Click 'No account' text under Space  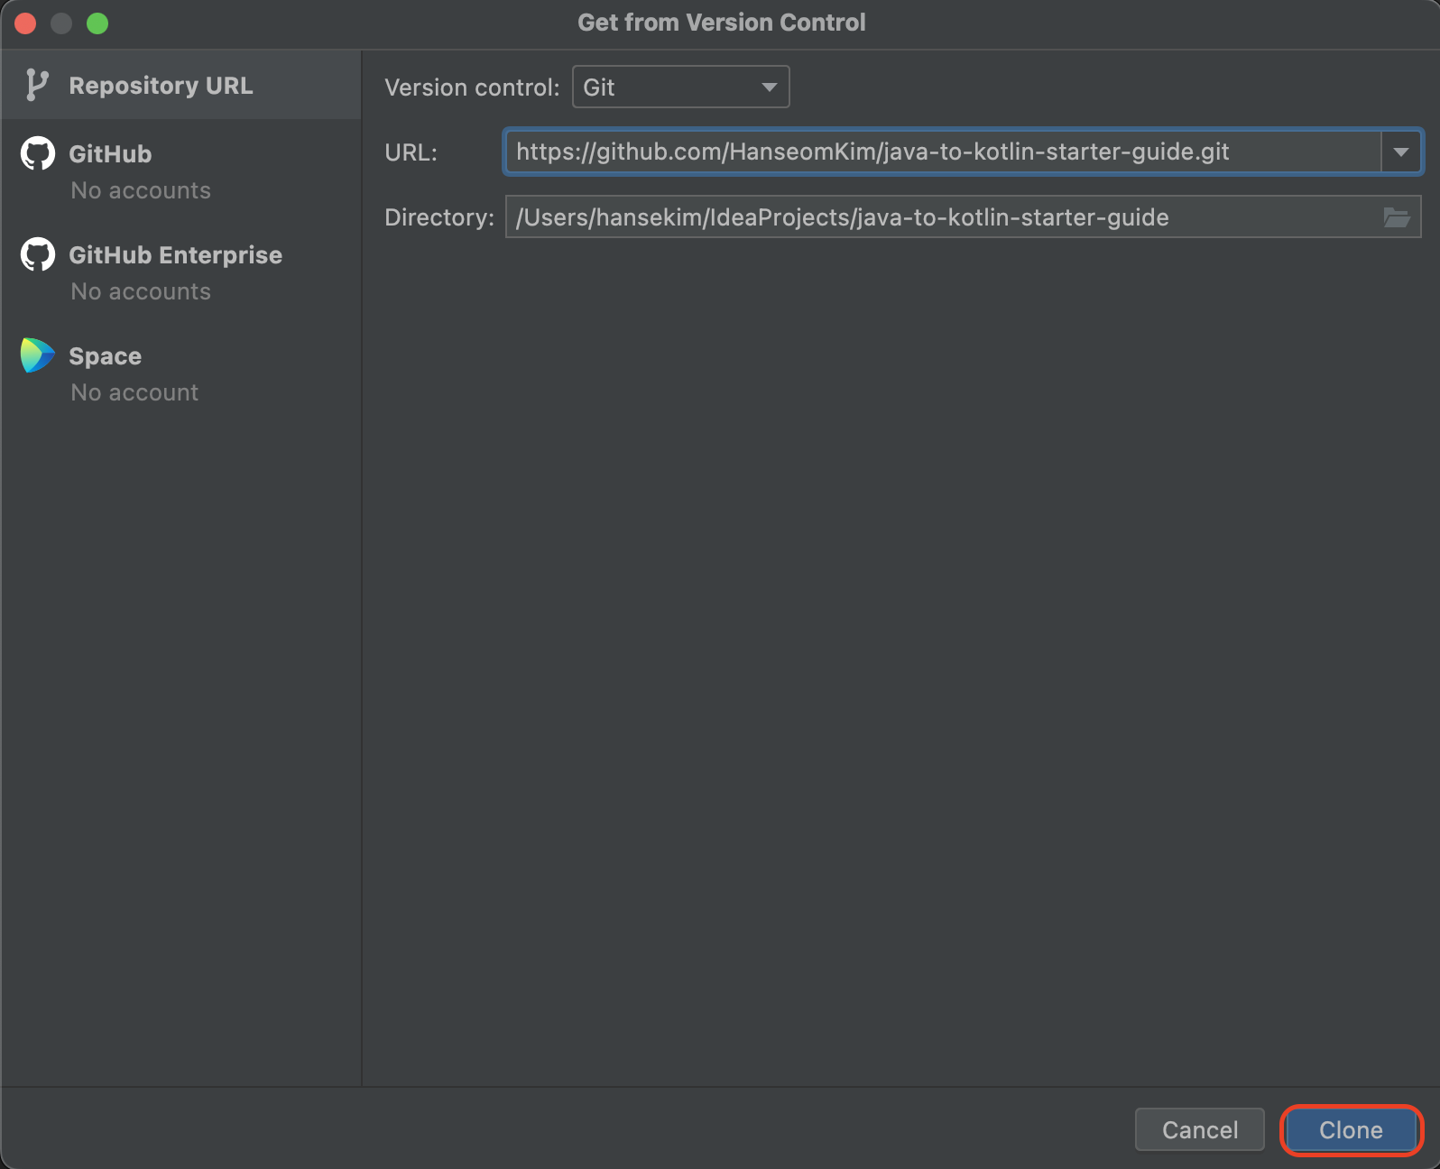pyautogui.click(x=134, y=392)
